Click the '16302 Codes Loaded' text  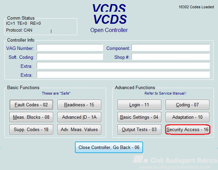[x=196, y=7]
